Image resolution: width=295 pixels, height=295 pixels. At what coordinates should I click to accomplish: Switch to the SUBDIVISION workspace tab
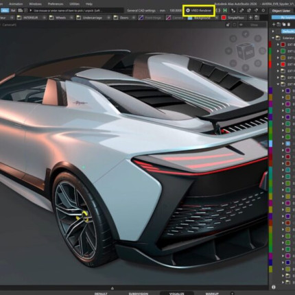click(138, 294)
